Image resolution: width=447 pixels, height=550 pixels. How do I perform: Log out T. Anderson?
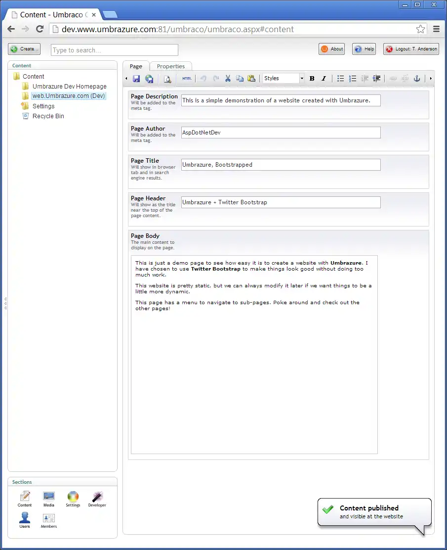click(411, 49)
